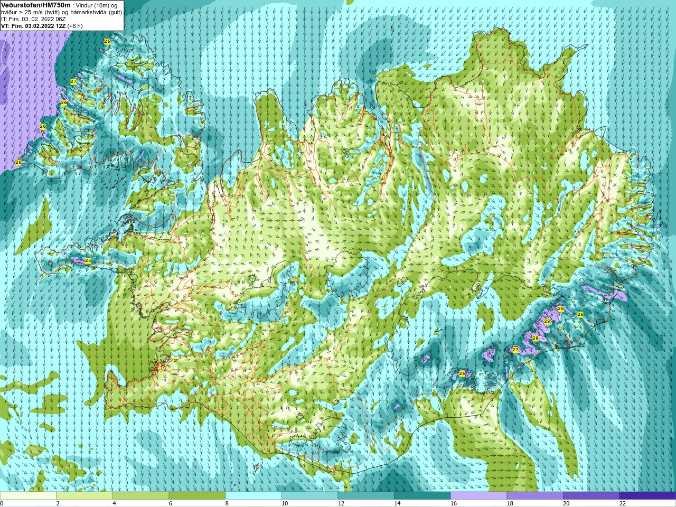Click the legend scale value 16
Image resolution: width=676 pixels, height=507 pixels.
click(x=454, y=503)
